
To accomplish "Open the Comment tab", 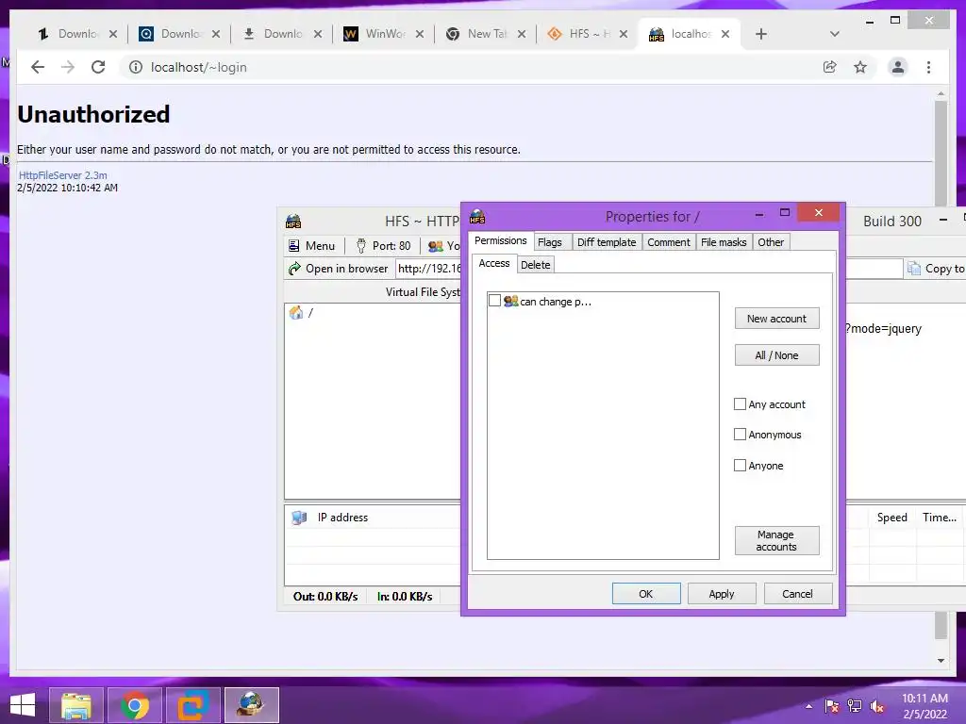I will click(x=669, y=242).
